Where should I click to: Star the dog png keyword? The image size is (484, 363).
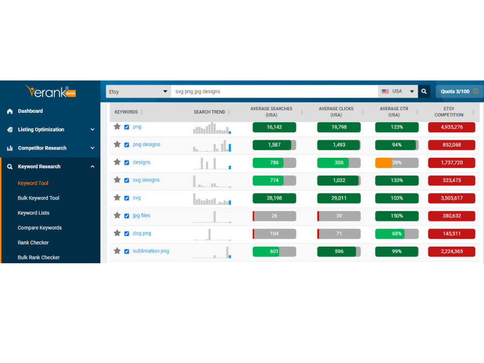tap(117, 233)
